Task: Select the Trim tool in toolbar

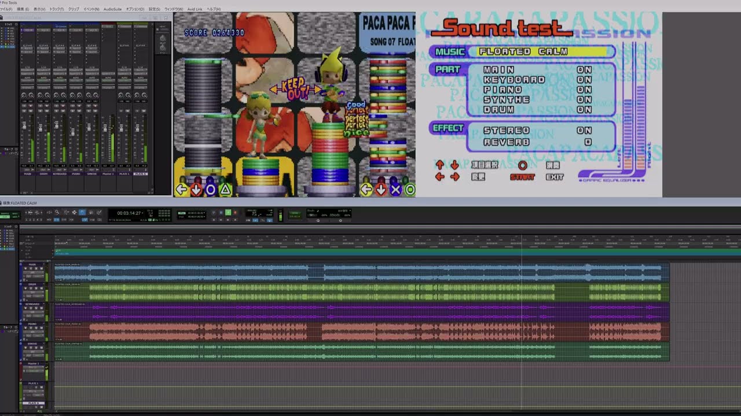Action: 66,213
